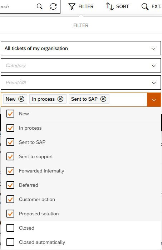162x250 pixels.
Task: Click the Proposed solution option
Action: [81, 214]
